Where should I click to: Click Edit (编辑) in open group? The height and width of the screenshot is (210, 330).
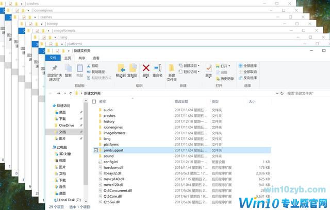pos(222,73)
